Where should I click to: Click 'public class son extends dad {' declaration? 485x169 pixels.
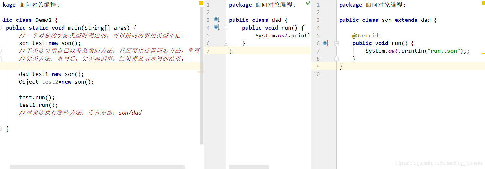(x=388, y=20)
